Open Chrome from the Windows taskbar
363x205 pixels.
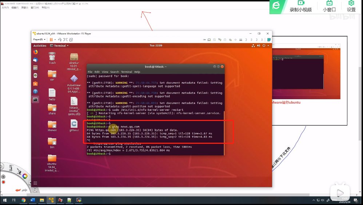click(x=23, y=200)
